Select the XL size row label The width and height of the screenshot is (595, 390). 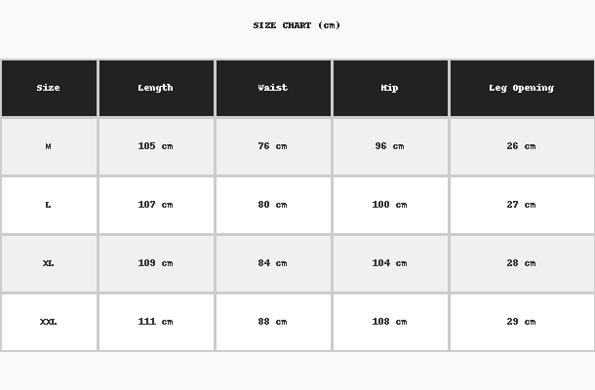point(49,263)
